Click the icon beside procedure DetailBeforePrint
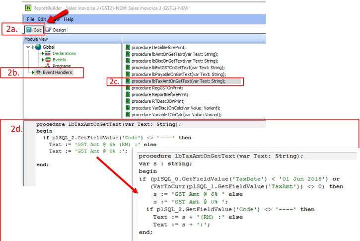Viewport: 360px width, 241px height. click(128, 47)
